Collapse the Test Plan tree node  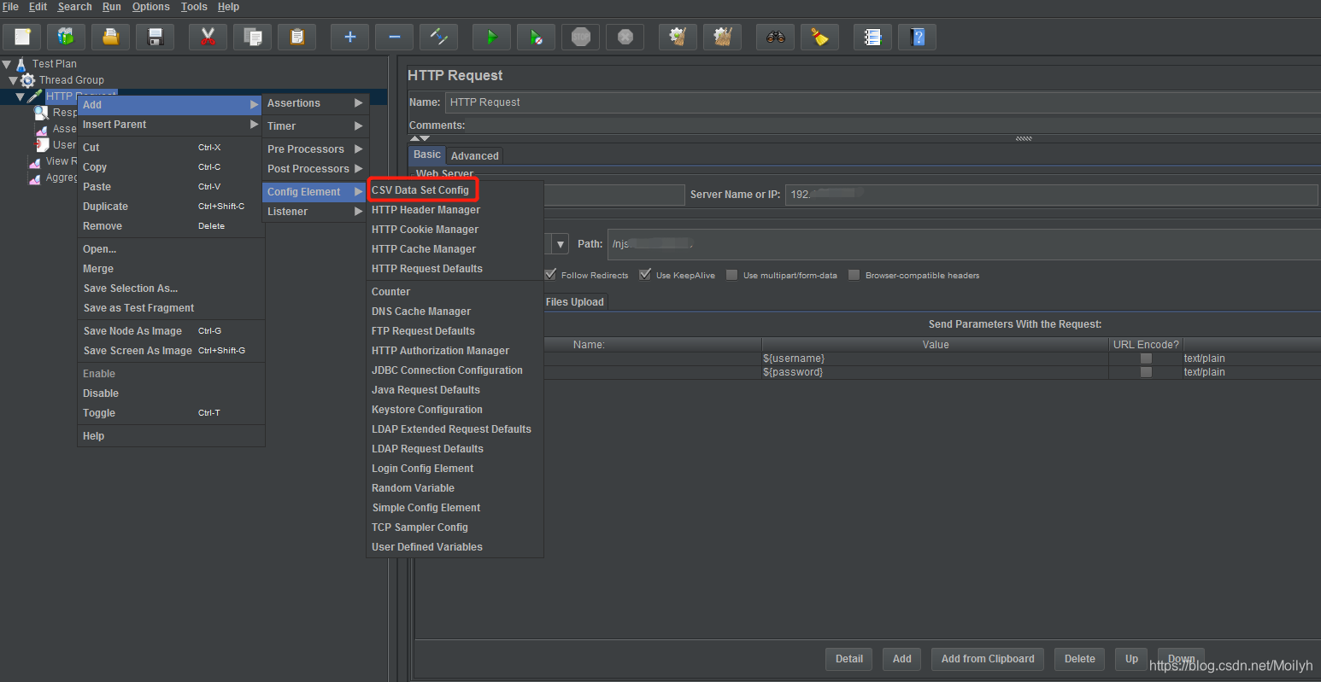point(7,64)
